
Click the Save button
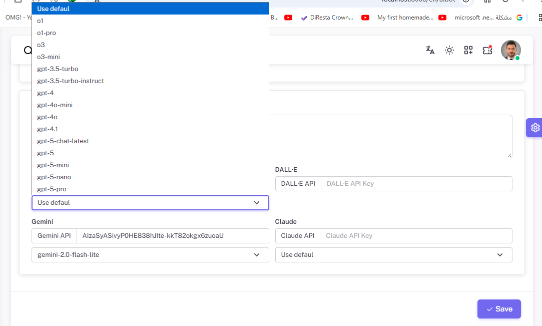[498, 309]
